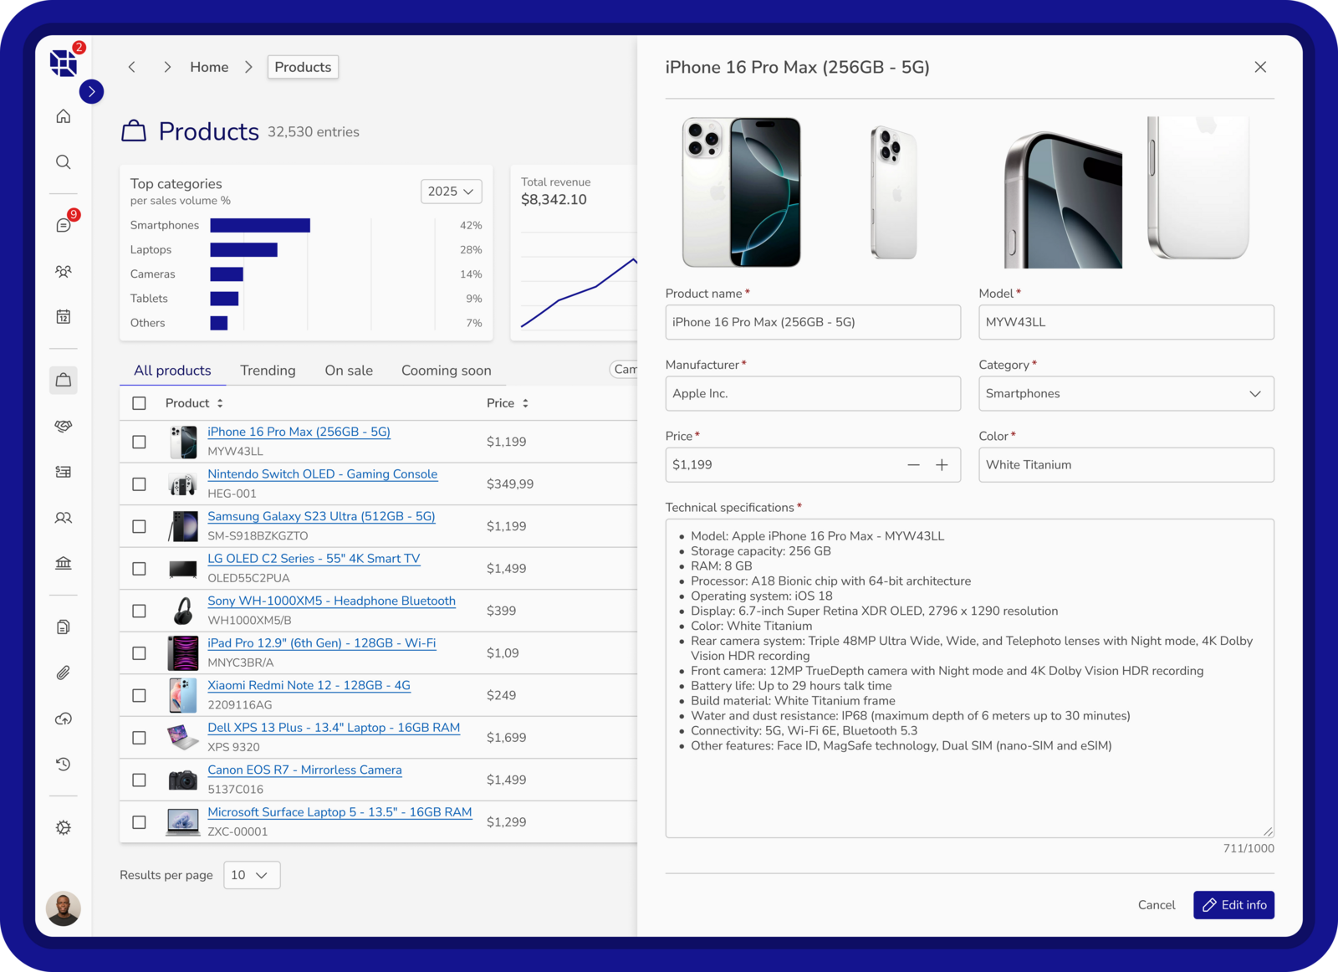Click the Model input field
This screenshot has height=972, width=1338.
click(x=1126, y=322)
